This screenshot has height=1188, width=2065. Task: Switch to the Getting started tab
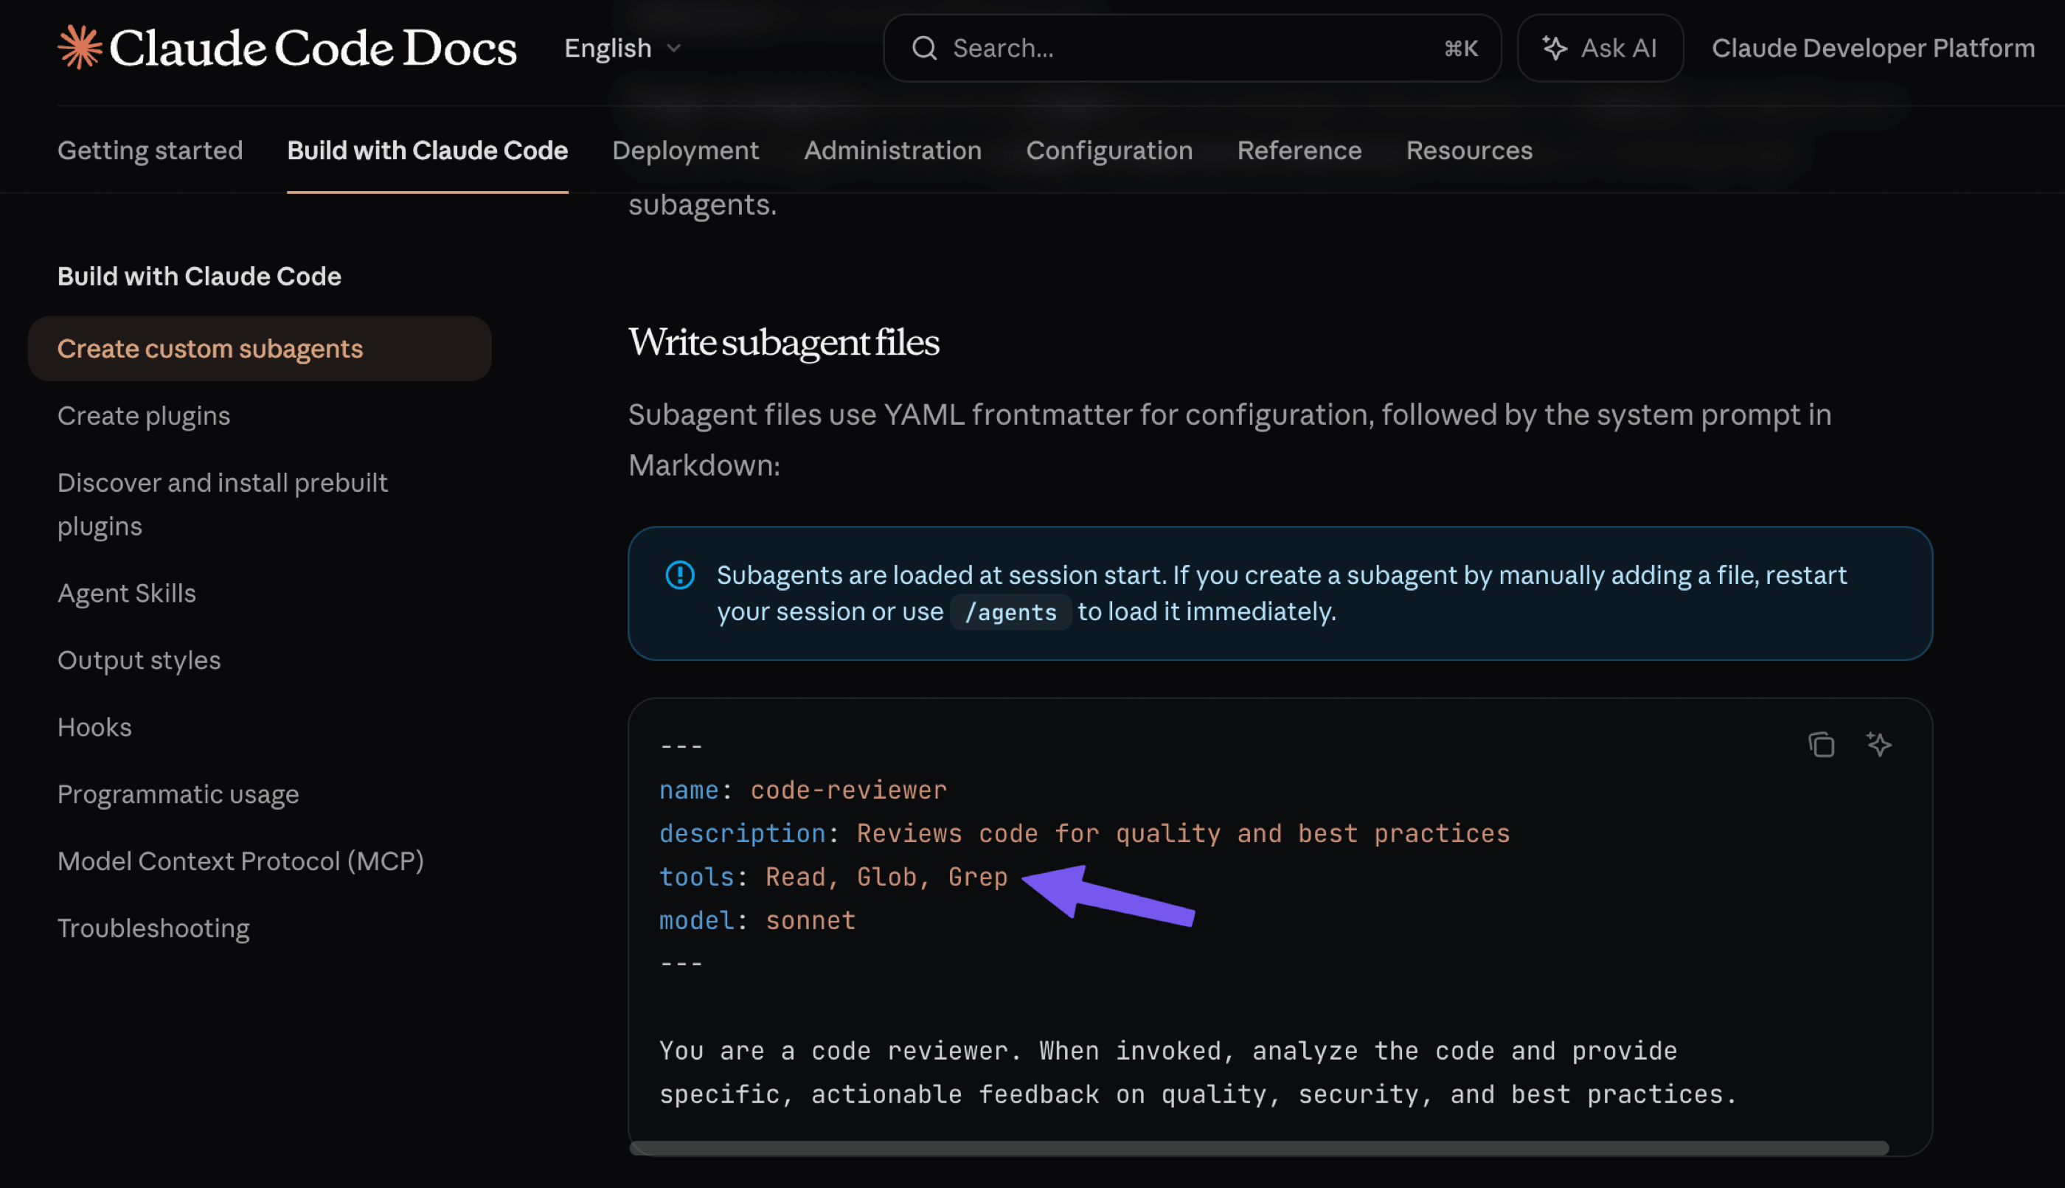tap(150, 150)
